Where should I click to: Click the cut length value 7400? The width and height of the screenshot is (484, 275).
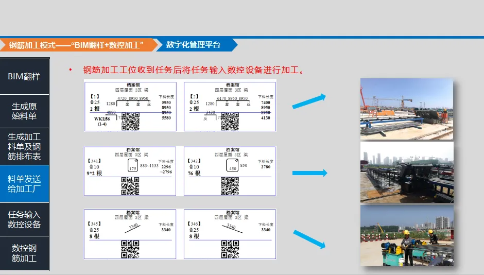pyautogui.click(x=266, y=102)
